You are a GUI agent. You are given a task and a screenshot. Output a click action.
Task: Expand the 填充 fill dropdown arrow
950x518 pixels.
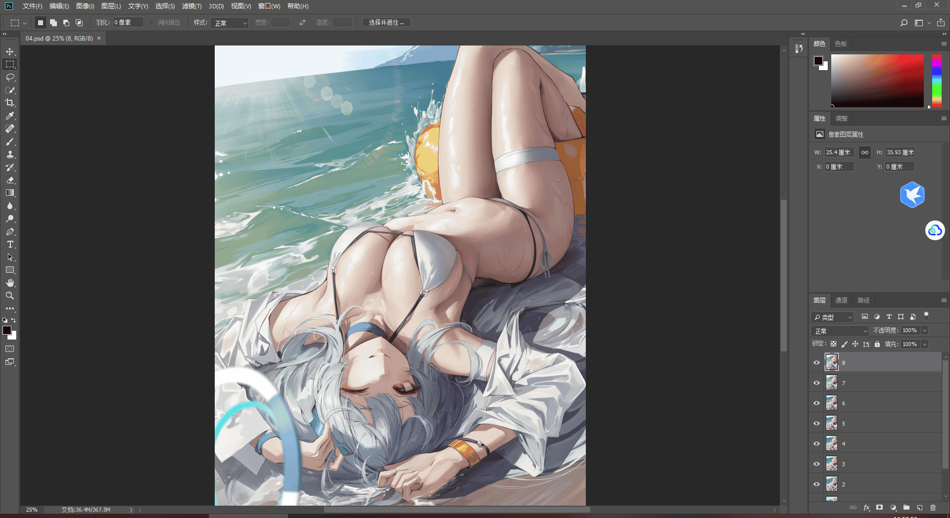[924, 345]
